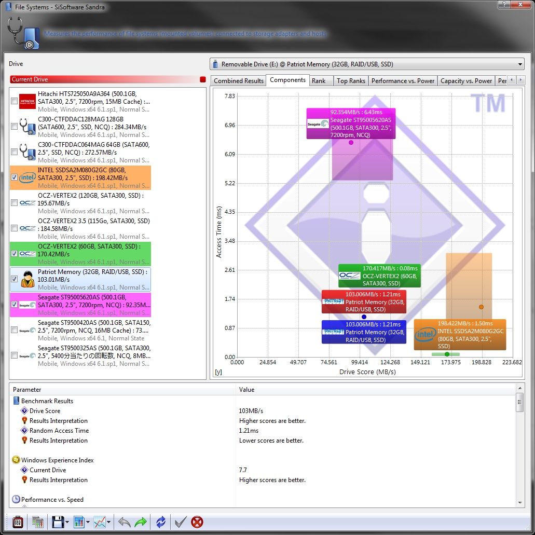The image size is (535, 535).
Task: Click the Parameter column header
Action: point(123,390)
